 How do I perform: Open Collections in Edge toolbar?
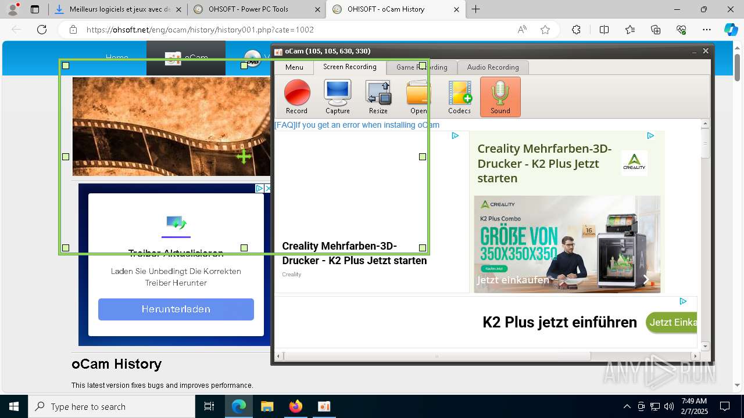[656, 30]
